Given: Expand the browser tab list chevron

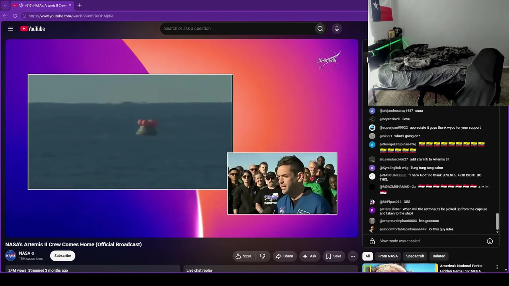Looking at the screenshot, I should pos(5,6).
